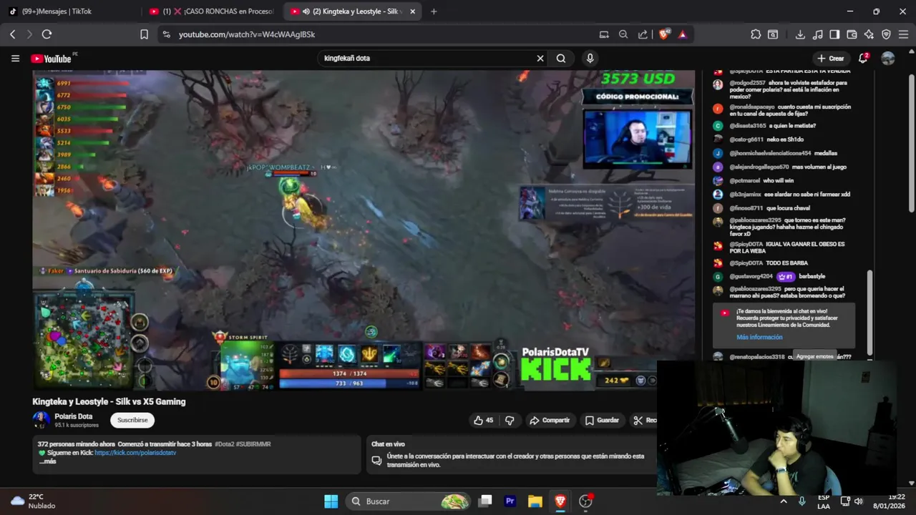The width and height of the screenshot is (916, 515).
Task: Open Brave Wallet
Action: point(852,34)
